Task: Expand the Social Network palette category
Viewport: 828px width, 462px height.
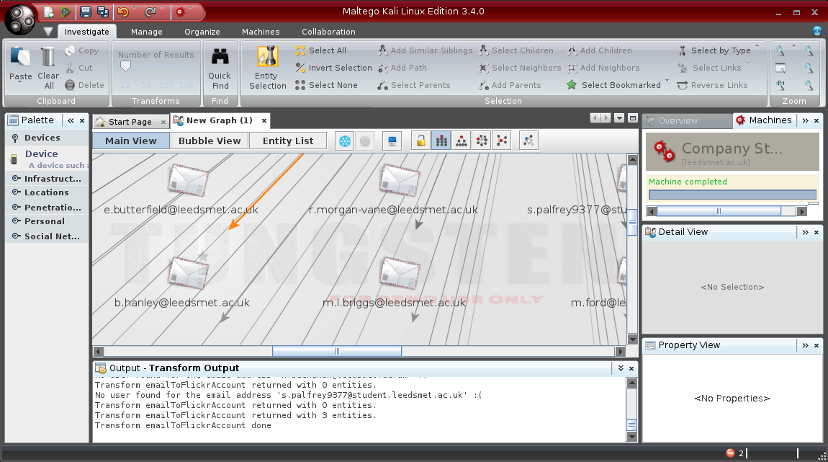Action: point(46,236)
